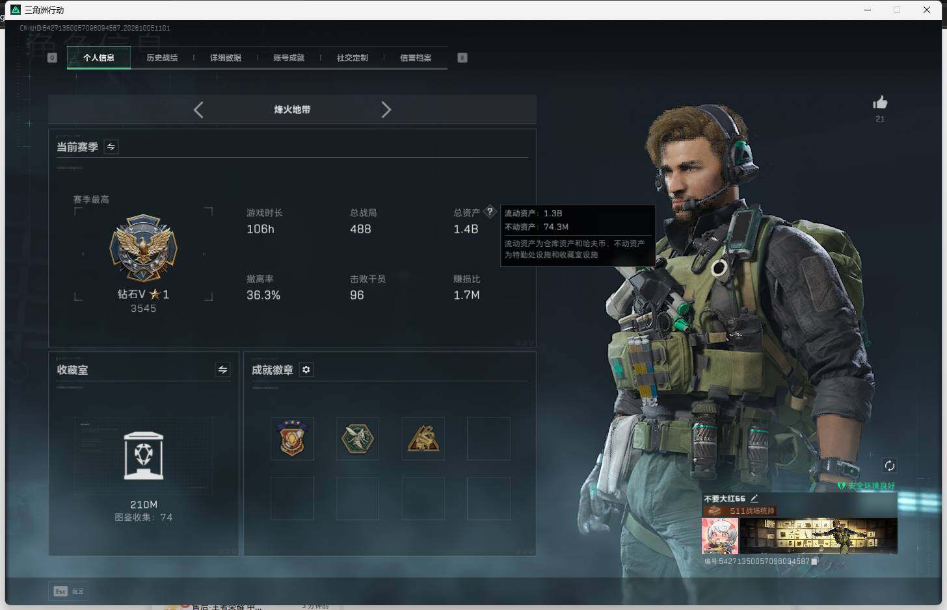Select the gold triangle achievement badge
The image size is (947, 610).
coord(423,438)
